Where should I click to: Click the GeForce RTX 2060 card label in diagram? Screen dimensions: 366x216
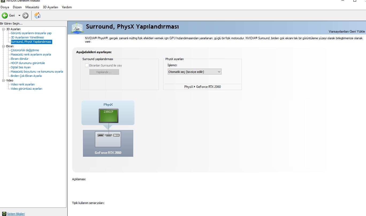tap(108, 153)
